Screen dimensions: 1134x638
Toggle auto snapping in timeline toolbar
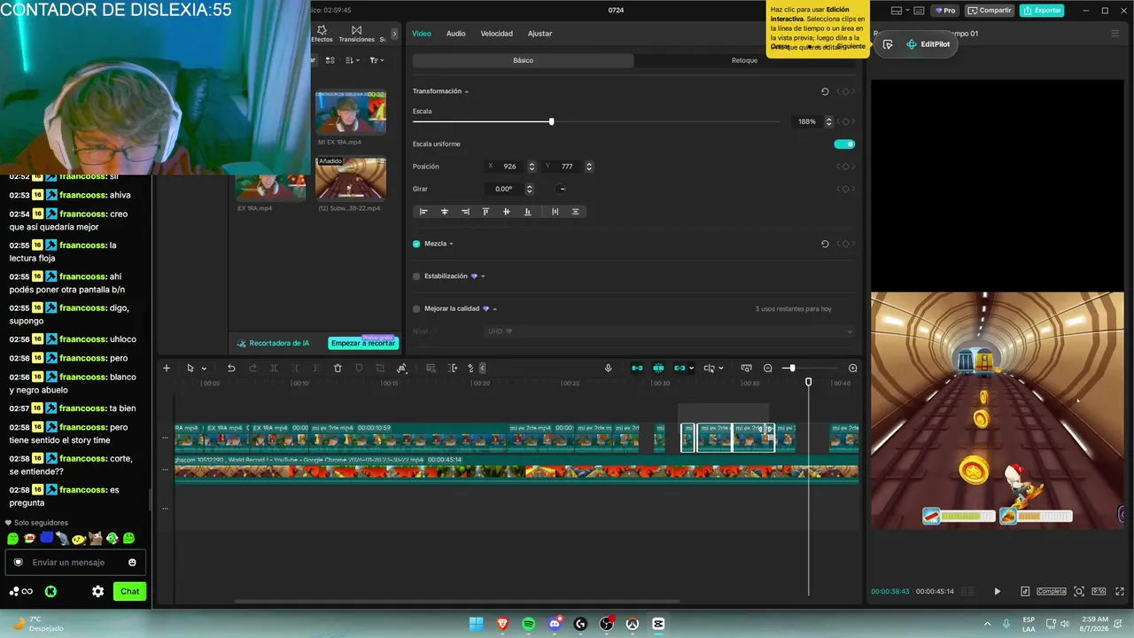(x=658, y=368)
